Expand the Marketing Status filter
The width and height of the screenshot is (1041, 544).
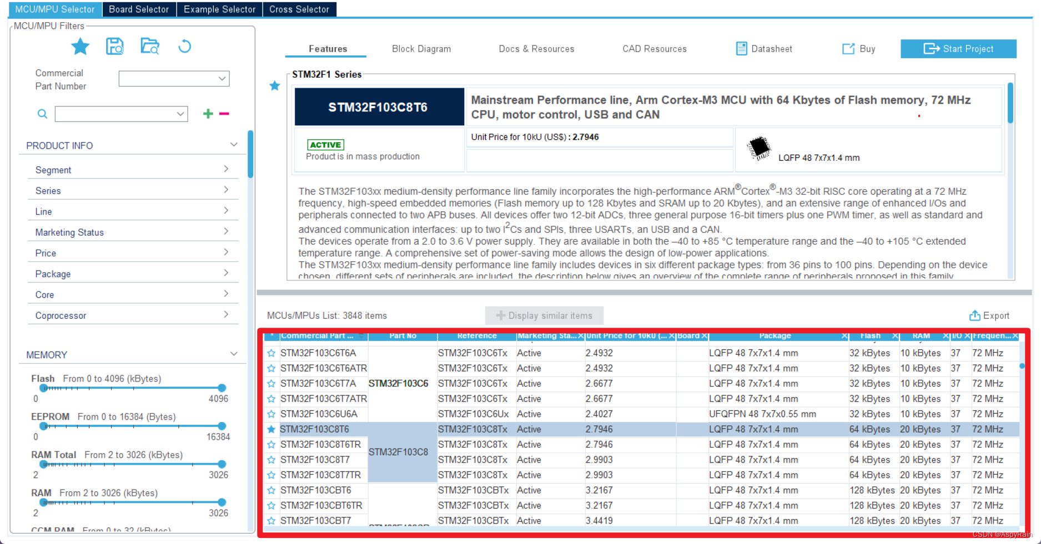coord(226,231)
